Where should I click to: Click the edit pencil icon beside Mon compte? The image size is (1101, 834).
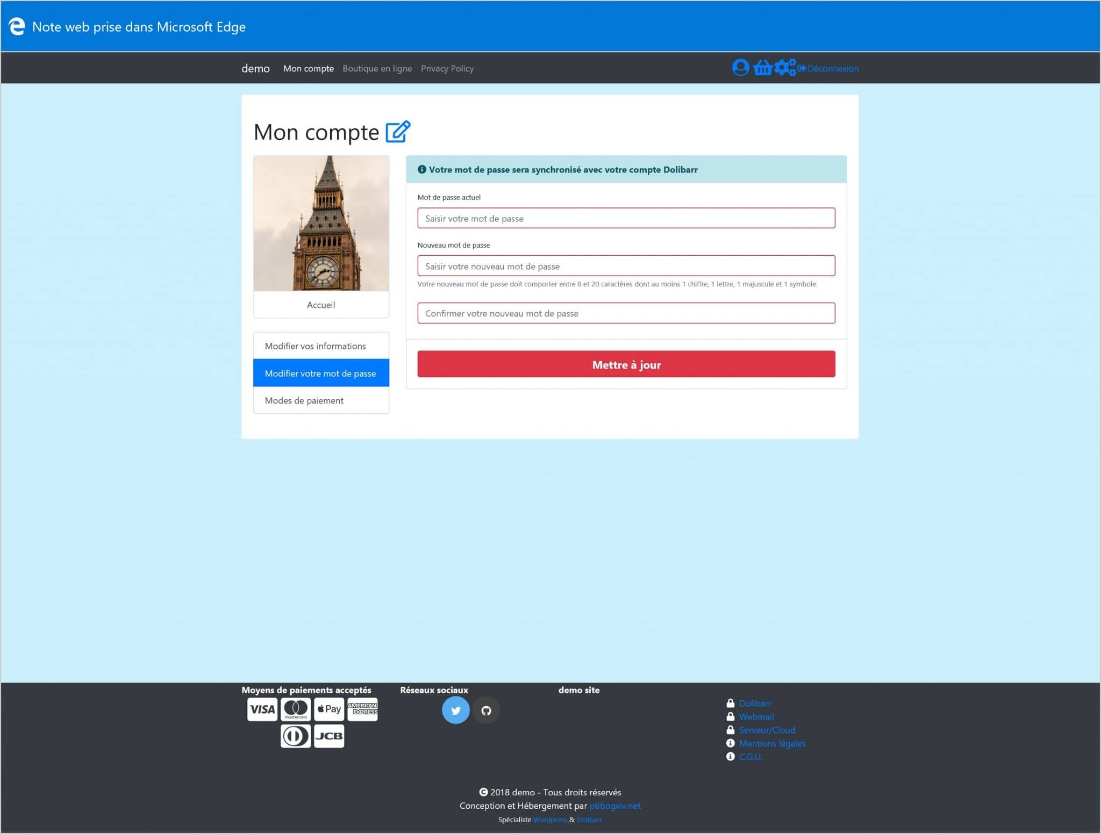point(398,132)
